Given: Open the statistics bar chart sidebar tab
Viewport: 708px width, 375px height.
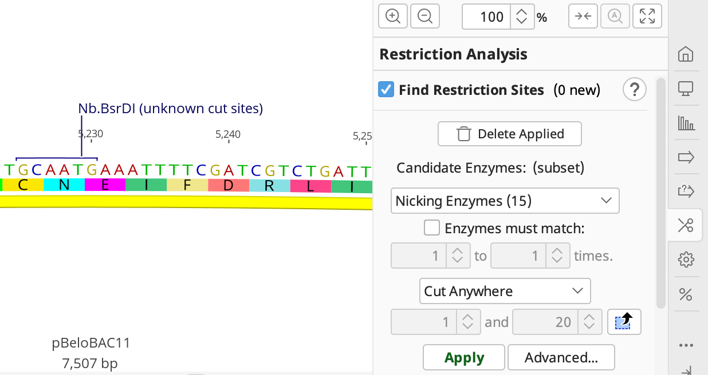Looking at the screenshot, I should tap(685, 123).
